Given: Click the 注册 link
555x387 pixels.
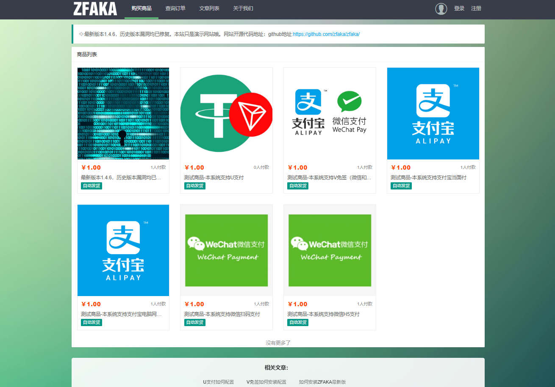Looking at the screenshot, I should click(476, 8).
